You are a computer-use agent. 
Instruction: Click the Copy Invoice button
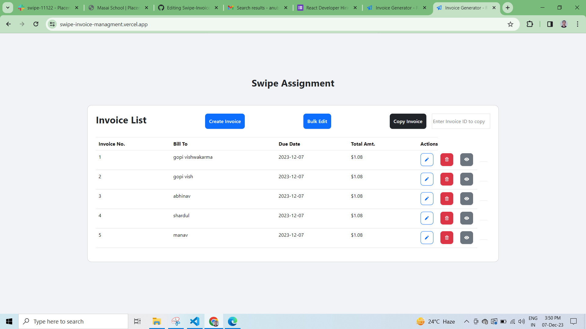point(408,121)
